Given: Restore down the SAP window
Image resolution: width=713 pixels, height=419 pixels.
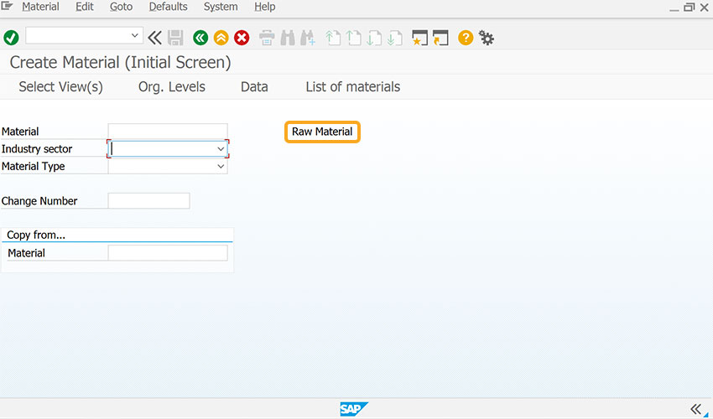Looking at the screenshot, I should pos(690,8).
